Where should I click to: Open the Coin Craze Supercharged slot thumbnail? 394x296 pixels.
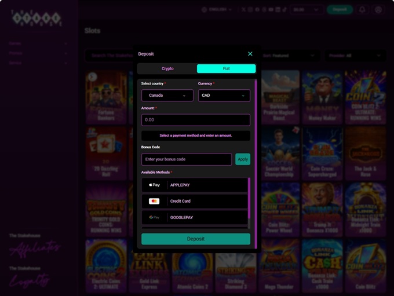point(322,154)
